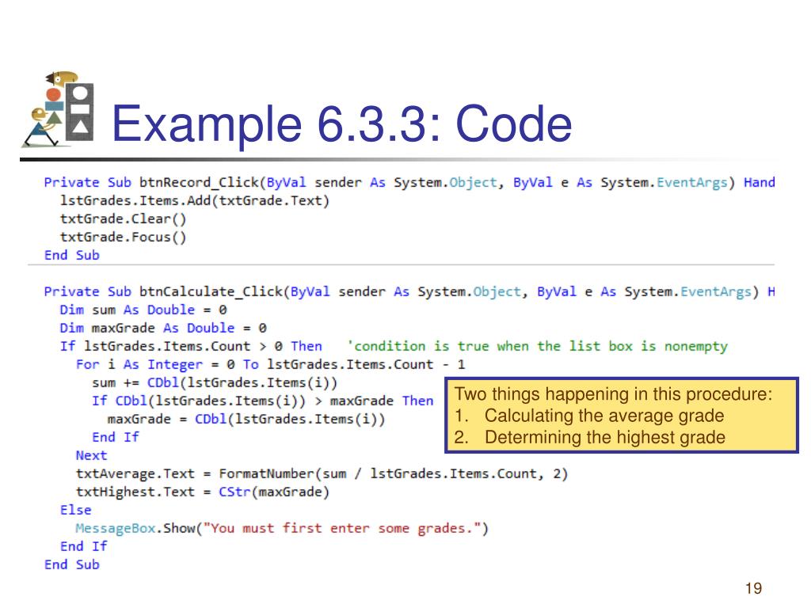
Task: Click the line "Private Sub btnCalculate_Click"
Action: [409, 291]
